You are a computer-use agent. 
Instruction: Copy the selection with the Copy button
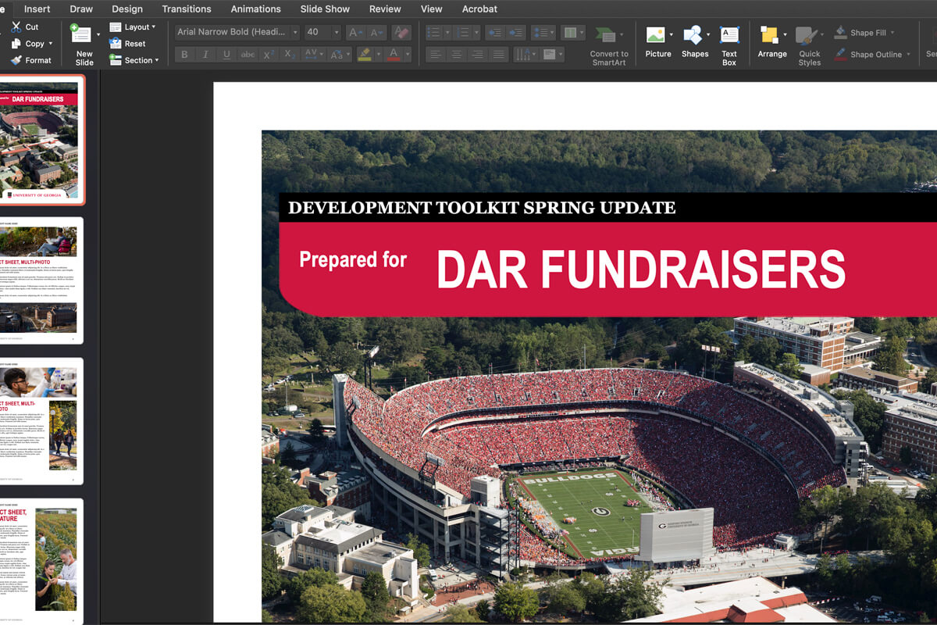27,44
